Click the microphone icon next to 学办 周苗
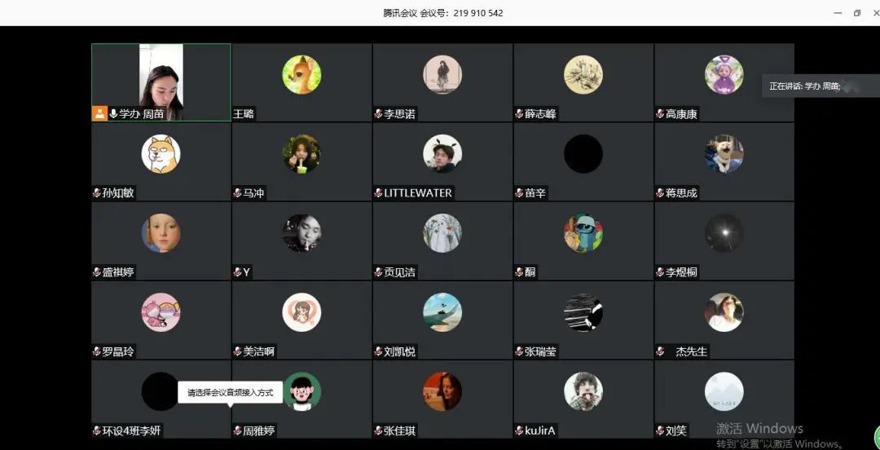The width and height of the screenshot is (880, 450). tap(113, 114)
